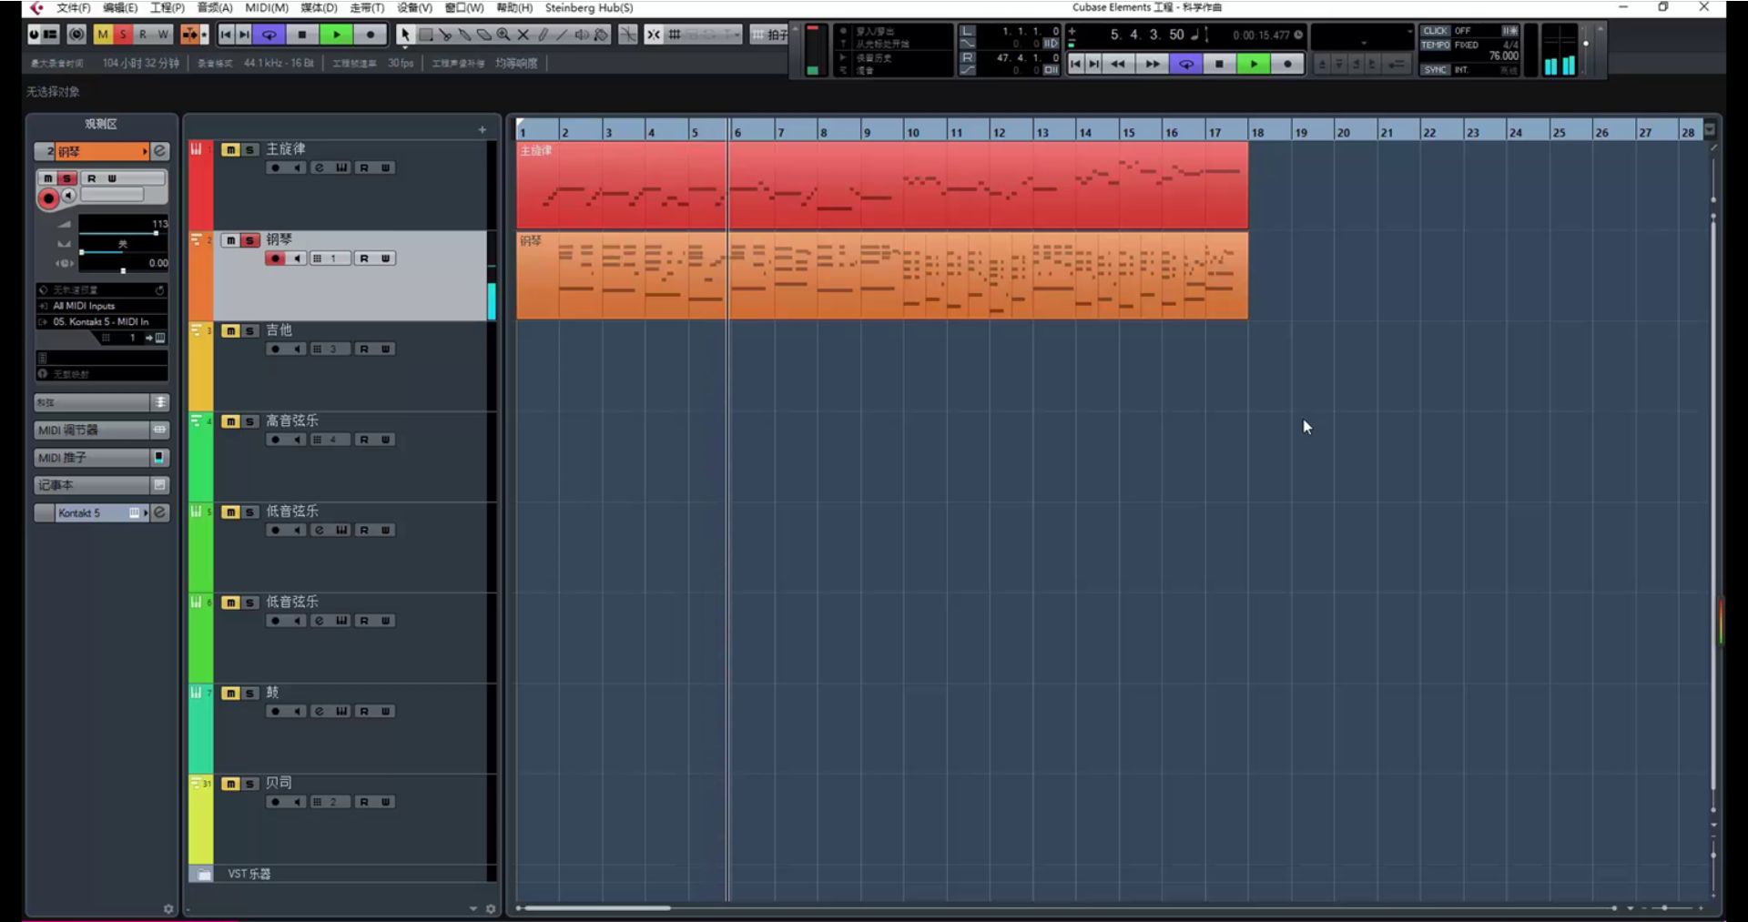Toggle record enable on the 钢琴 track
The image size is (1748, 922).
coord(275,258)
